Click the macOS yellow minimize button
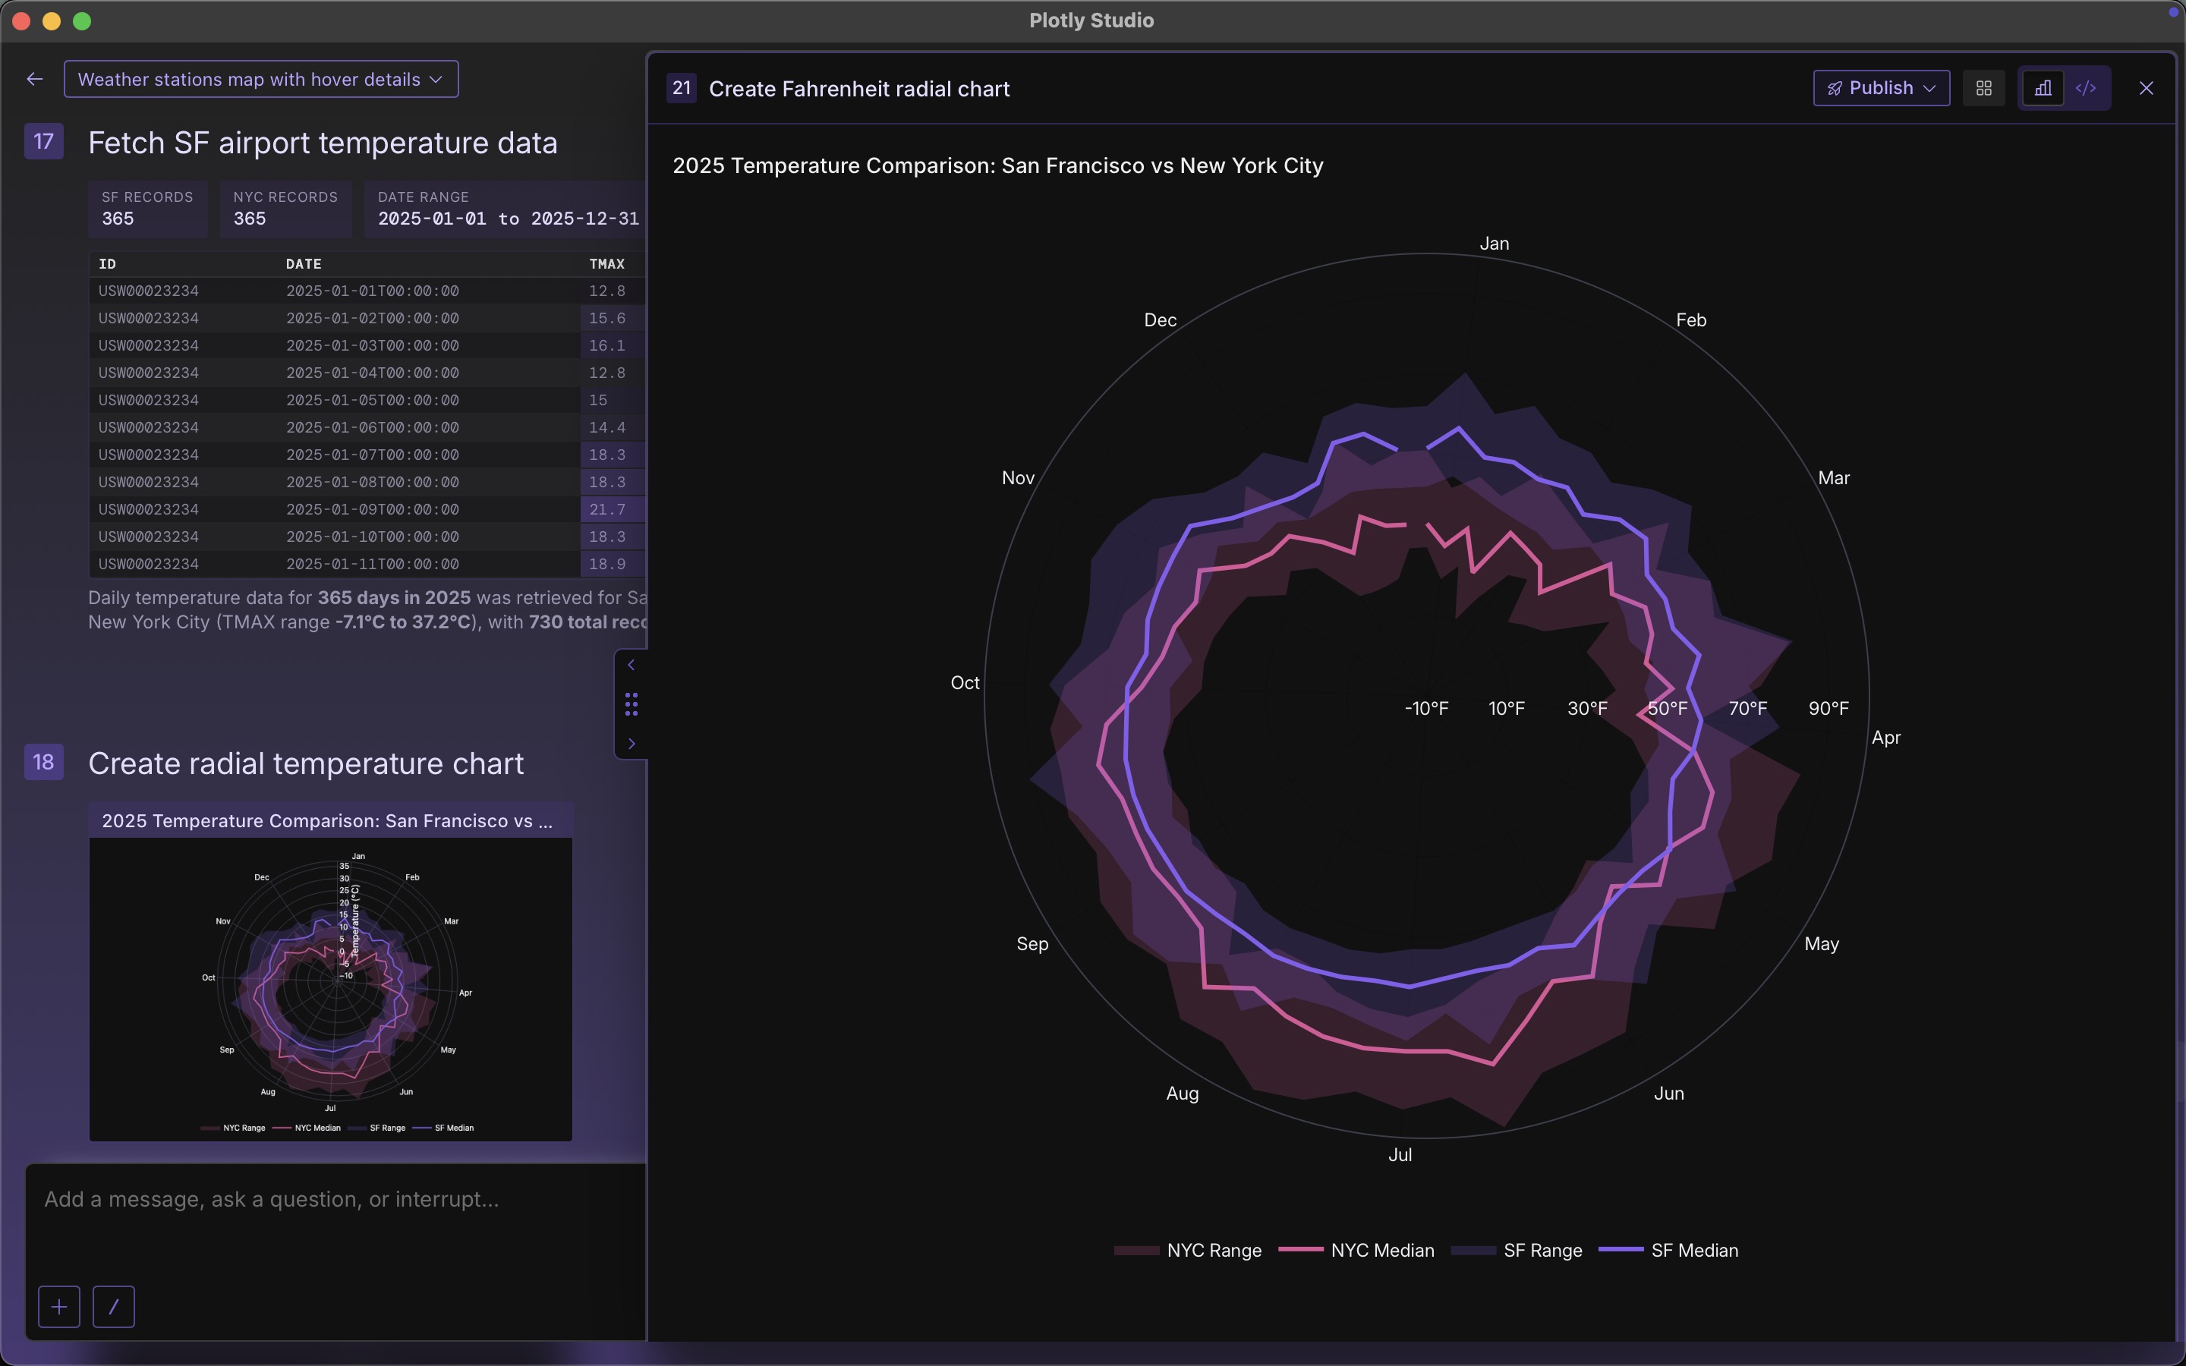Viewport: 2186px width, 1366px height. tap(52, 20)
